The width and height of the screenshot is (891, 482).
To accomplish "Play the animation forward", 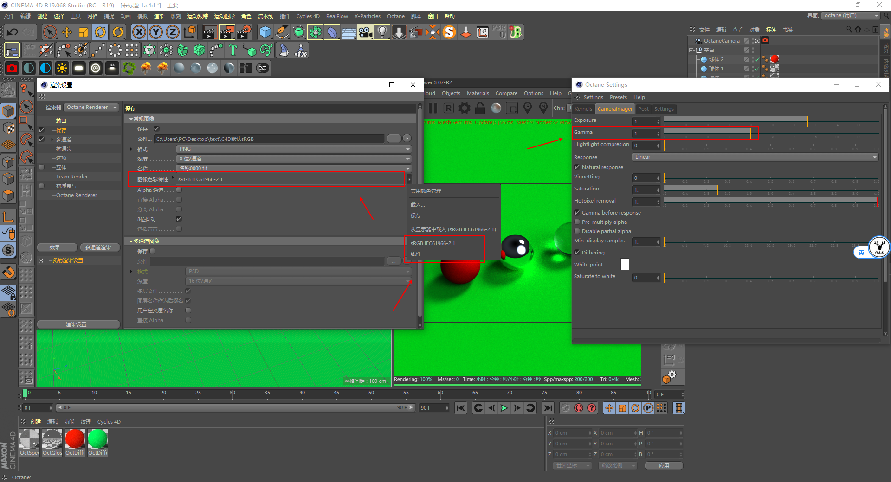I will [x=504, y=408].
